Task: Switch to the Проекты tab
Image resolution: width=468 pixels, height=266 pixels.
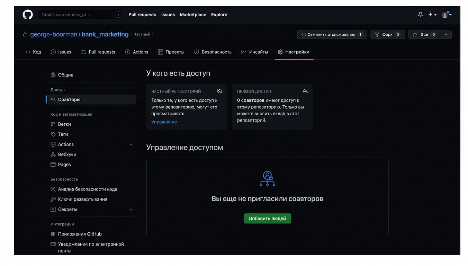Action: tap(171, 52)
